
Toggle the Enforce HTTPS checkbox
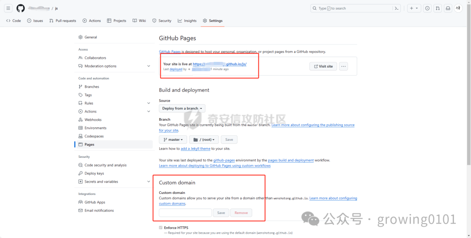click(x=160, y=228)
